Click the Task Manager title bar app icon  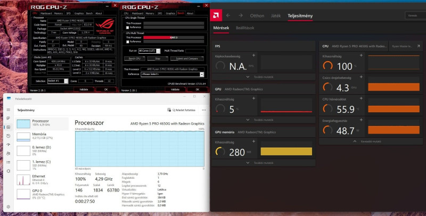pyautogui.click(x=9, y=98)
